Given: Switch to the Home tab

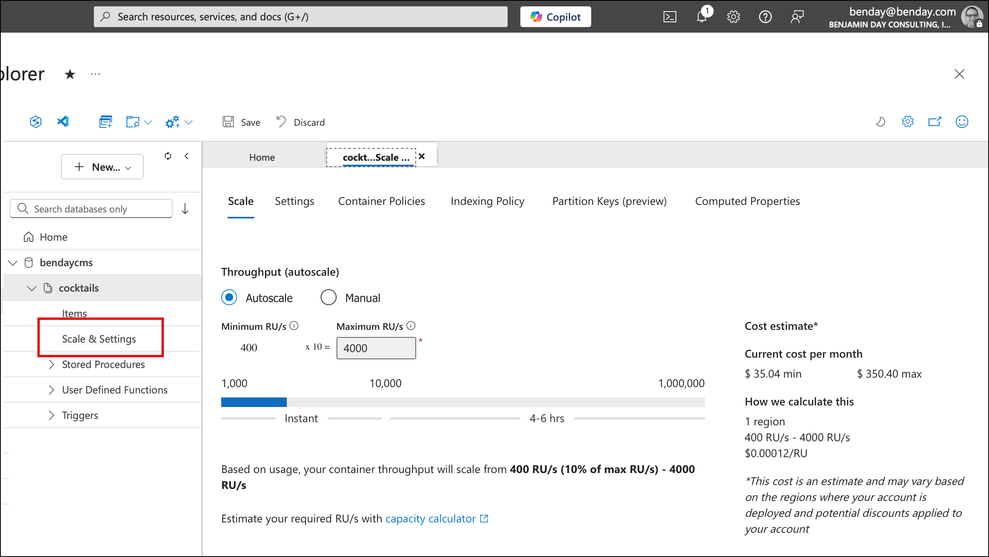Looking at the screenshot, I should click(262, 157).
